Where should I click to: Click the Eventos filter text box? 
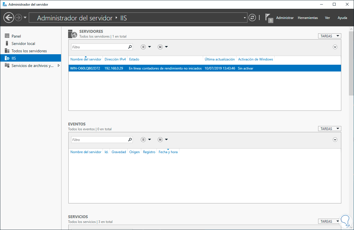pyautogui.click(x=99, y=140)
